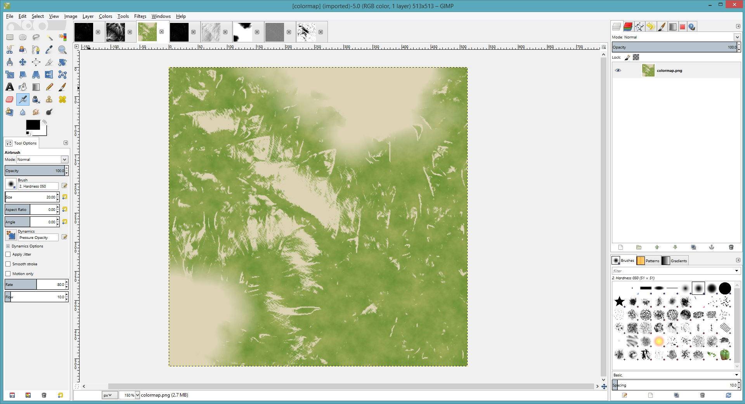Open the Basic brush tag dropdown
This screenshot has width=745, height=404.
[676, 375]
